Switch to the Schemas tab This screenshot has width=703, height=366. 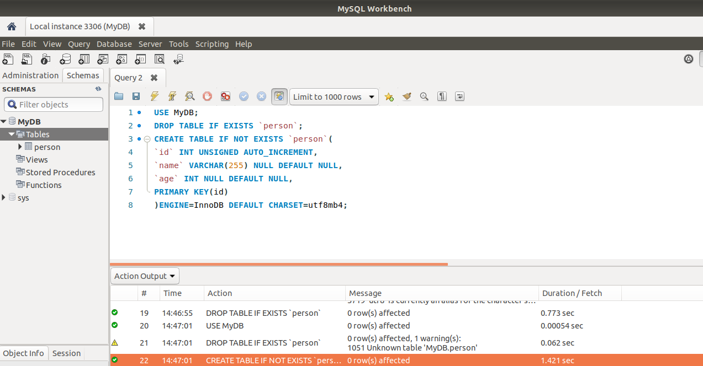coord(83,76)
